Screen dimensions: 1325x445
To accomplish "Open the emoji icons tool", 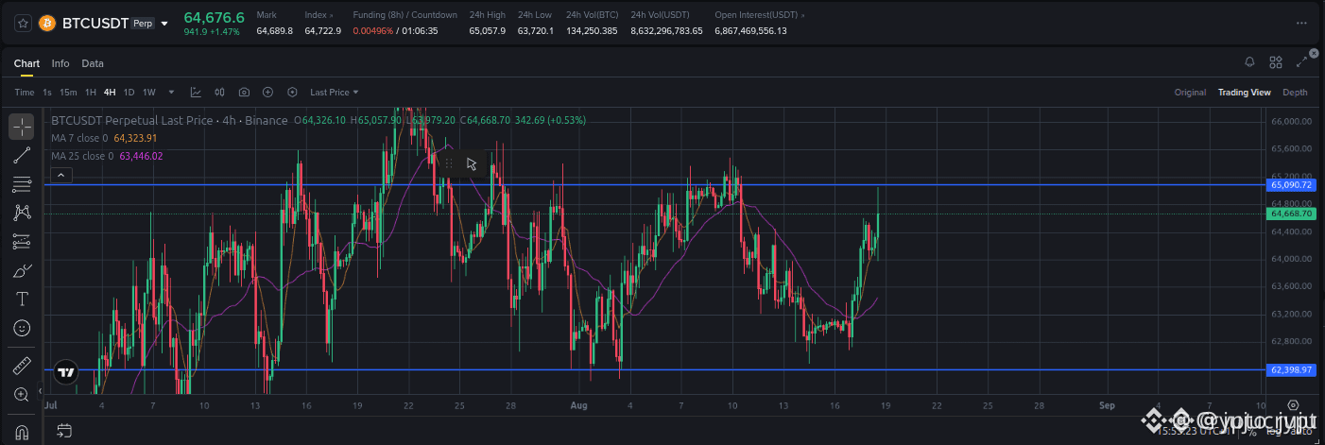I will [22, 329].
